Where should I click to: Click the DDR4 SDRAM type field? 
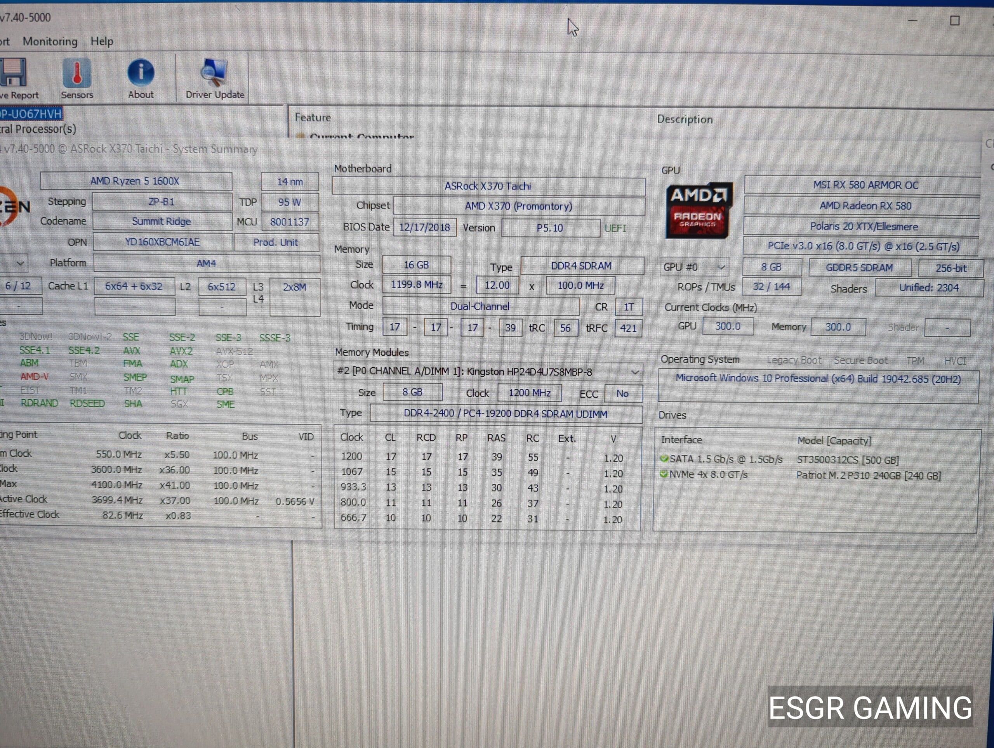click(x=582, y=266)
